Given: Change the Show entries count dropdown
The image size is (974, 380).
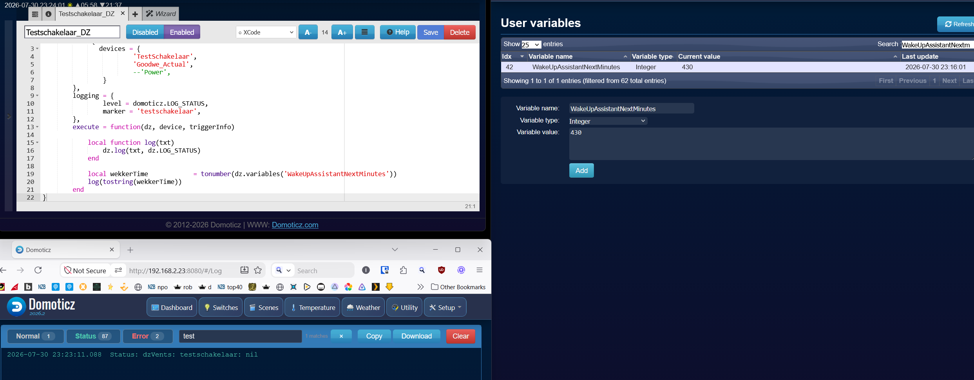Looking at the screenshot, I should 531,45.
